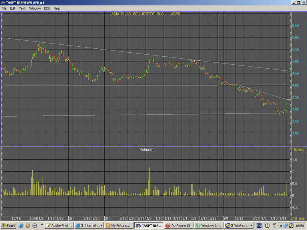
Task: Click the BISNEWS app icon in title bar
Action: [x=3, y=2]
